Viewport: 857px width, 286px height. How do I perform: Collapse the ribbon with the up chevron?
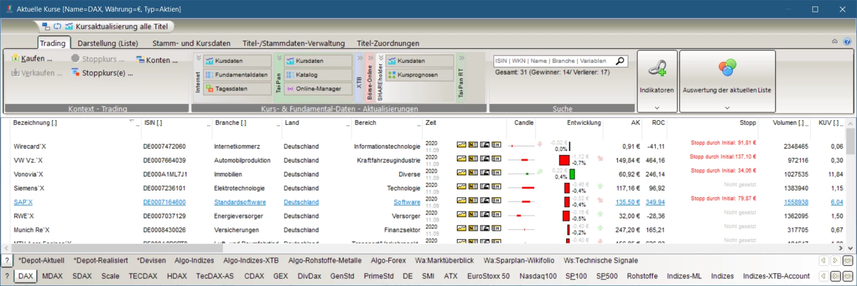(835, 42)
